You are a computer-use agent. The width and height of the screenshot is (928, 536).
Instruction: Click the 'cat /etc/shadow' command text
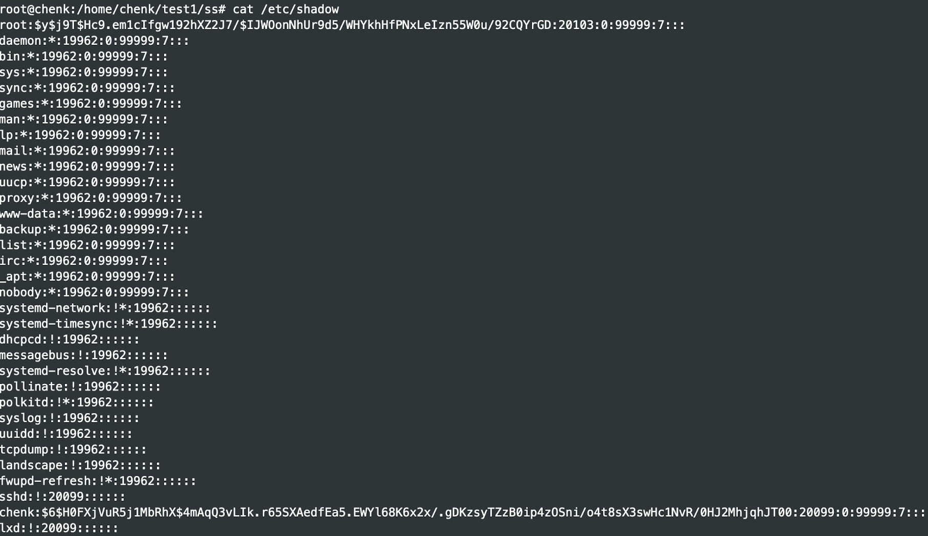click(286, 9)
